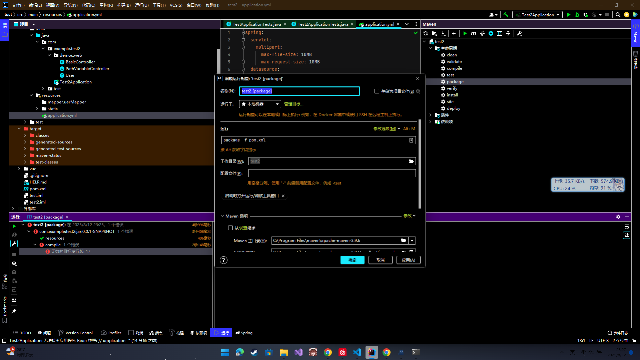Click the configuration Name input field

point(299,91)
